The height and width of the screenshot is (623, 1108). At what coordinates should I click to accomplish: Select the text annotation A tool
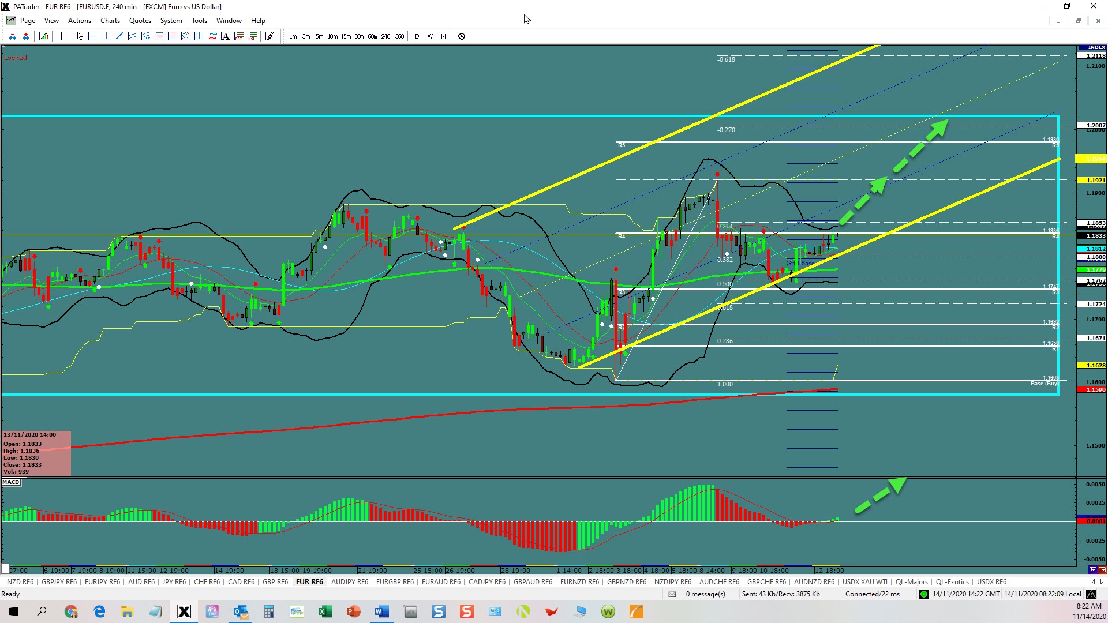click(225, 36)
